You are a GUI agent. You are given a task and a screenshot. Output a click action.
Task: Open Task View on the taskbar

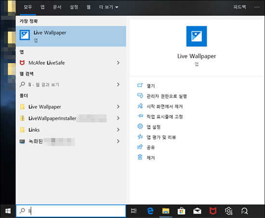(x=133, y=211)
